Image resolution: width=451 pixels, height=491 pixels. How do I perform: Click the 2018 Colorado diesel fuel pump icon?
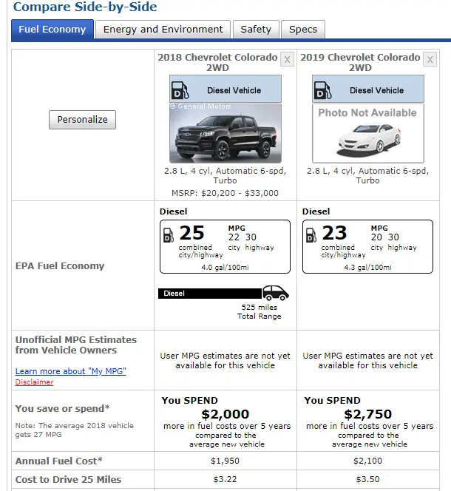180,90
